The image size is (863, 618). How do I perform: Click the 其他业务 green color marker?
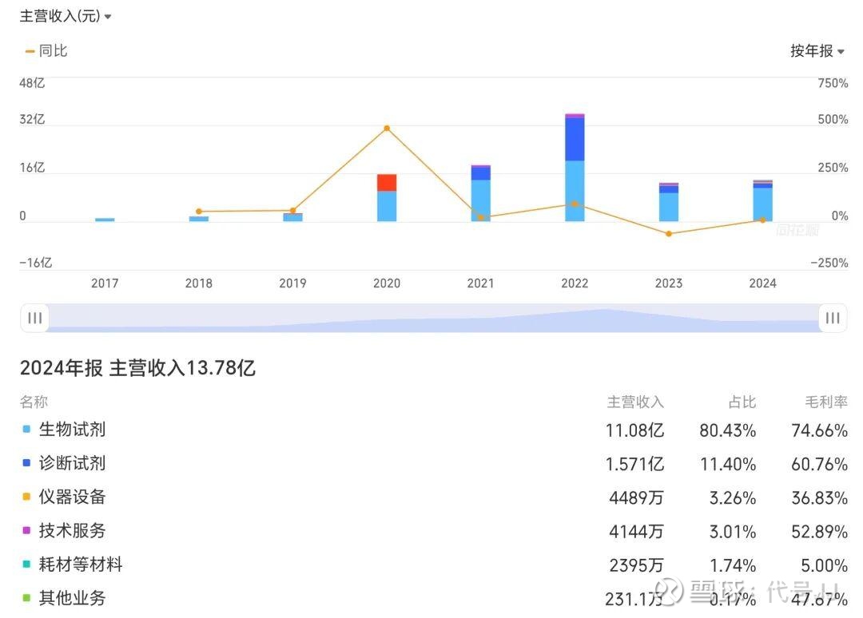point(26,598)
